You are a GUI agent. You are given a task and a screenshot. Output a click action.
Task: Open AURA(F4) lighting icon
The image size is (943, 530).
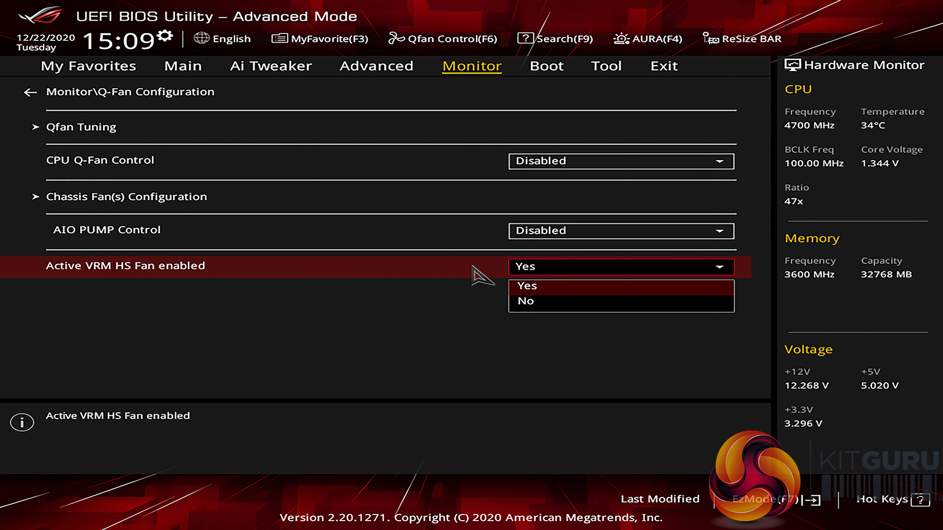click(x=621, y=38)
